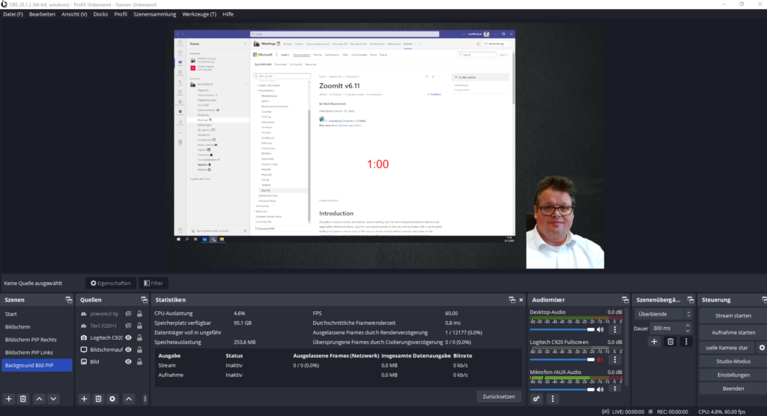
Task: Click the Logitech C920 Fullscreen volume slider
Action: tap(562, 359)
